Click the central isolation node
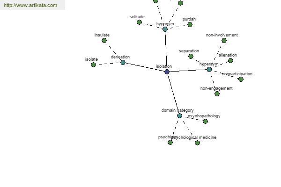This screenshot has height=187, width=281. click(167, 72)
